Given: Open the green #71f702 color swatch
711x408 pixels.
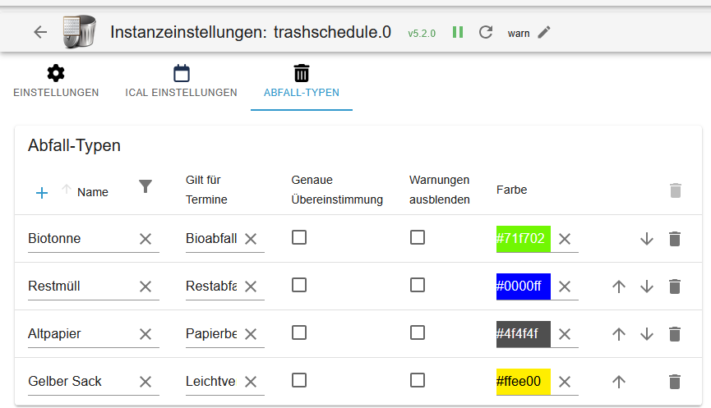Looking at the screenshot, I should coord(523,239).
